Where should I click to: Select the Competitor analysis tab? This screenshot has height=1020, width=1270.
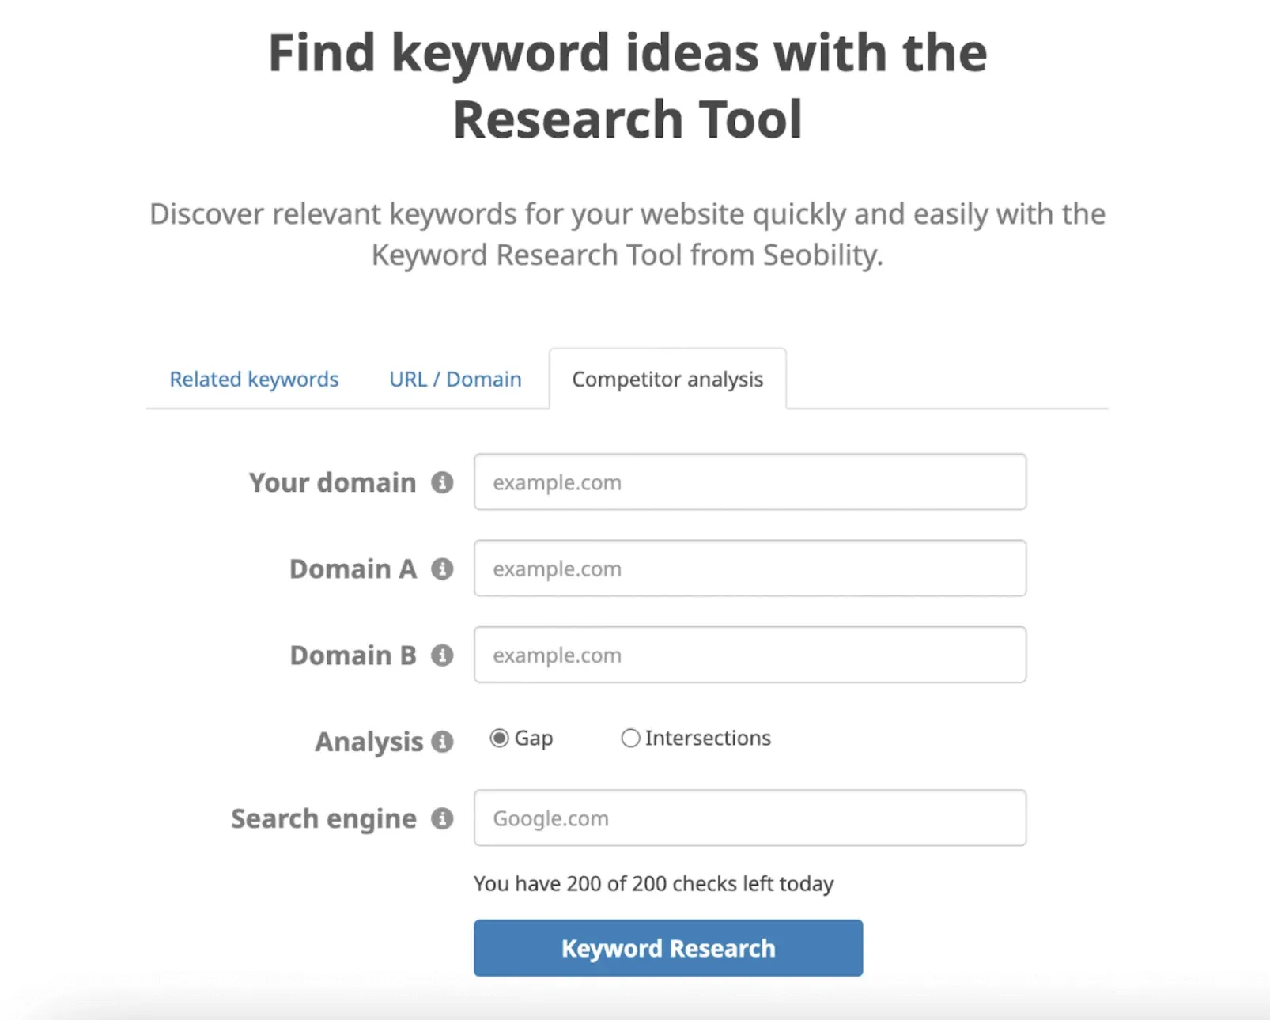pos(667,379)
